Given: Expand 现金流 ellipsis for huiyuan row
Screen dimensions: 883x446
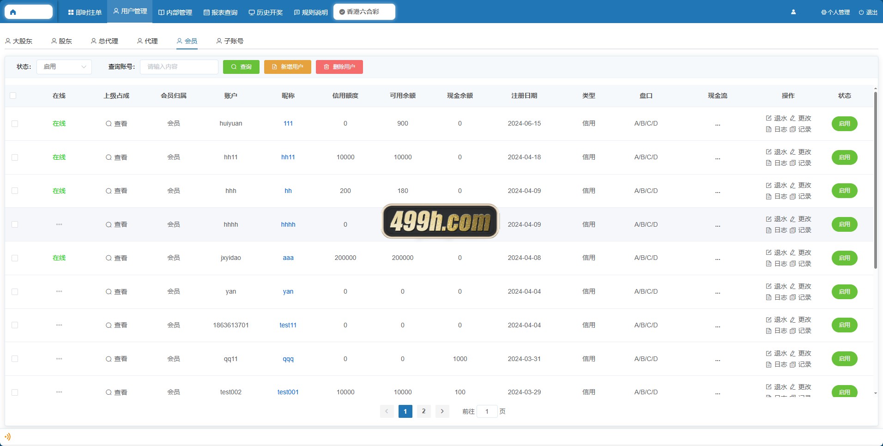Looking at the screenshot, I should point(717,124).
